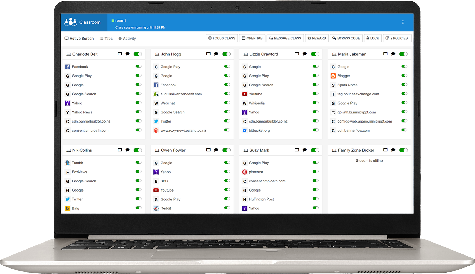Open the 2 Policies button

pos(397,38)
